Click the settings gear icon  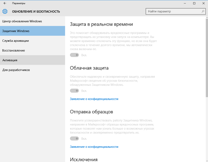tap(5, 11)
